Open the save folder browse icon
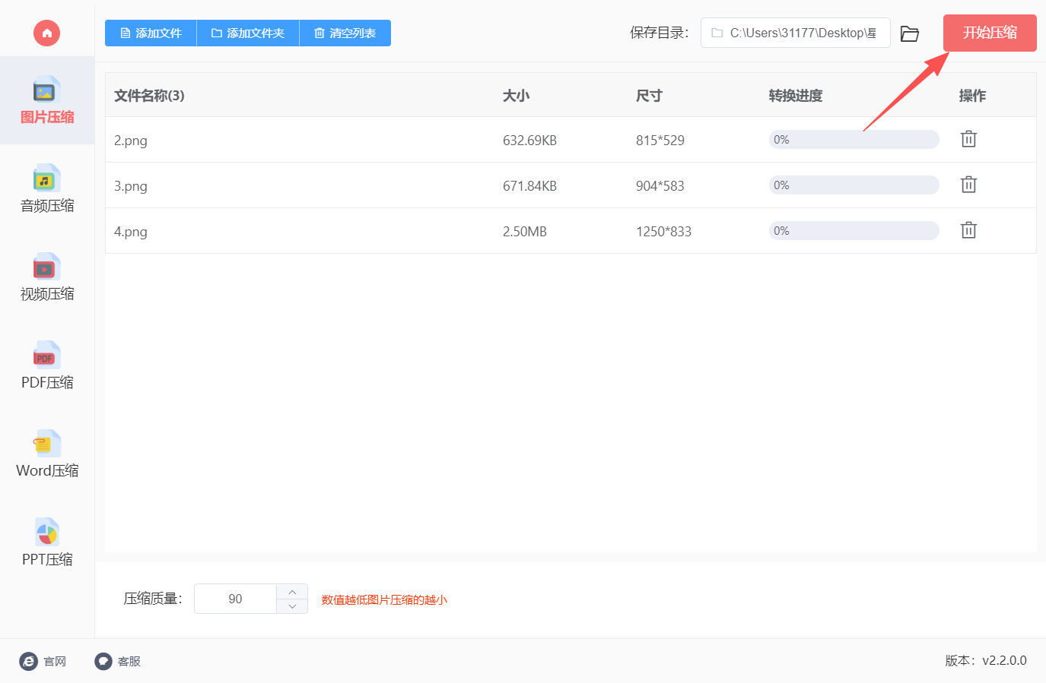1046x683 pixels. tap(910, 33)
